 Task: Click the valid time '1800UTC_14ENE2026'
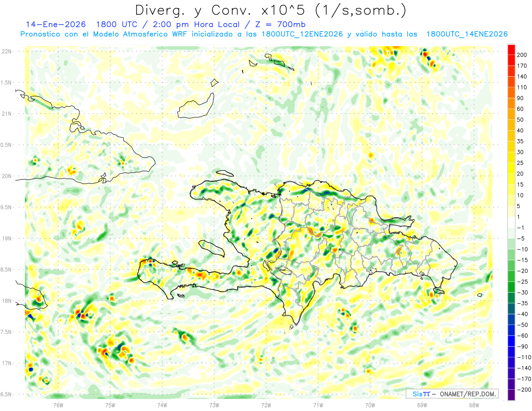467,34
